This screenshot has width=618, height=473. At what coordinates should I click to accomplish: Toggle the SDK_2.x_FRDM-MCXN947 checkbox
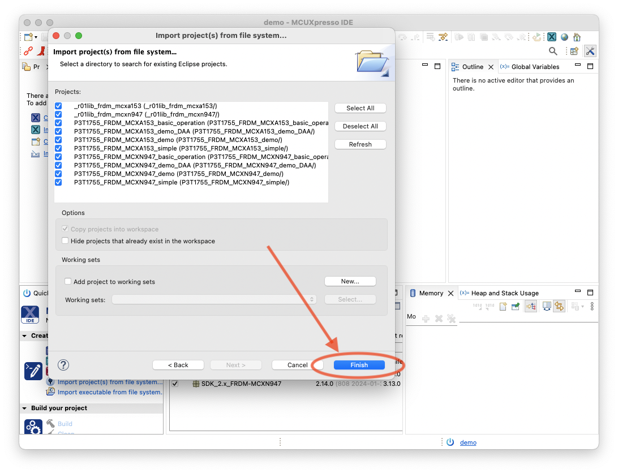(x=175, y=384)
